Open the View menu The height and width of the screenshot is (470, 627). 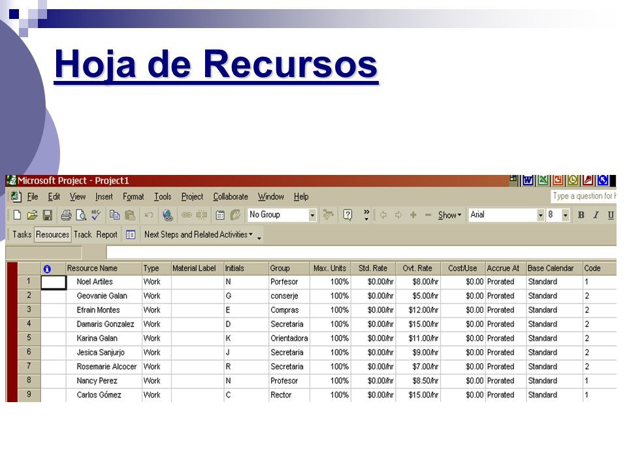pyautogui.click(x=78, y=196)
